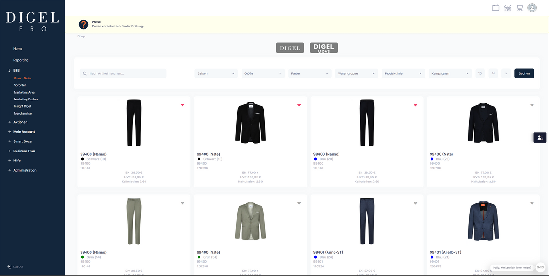Unfavorite 99400 (Nate) Schwarz (10) heart

[299, 105]
